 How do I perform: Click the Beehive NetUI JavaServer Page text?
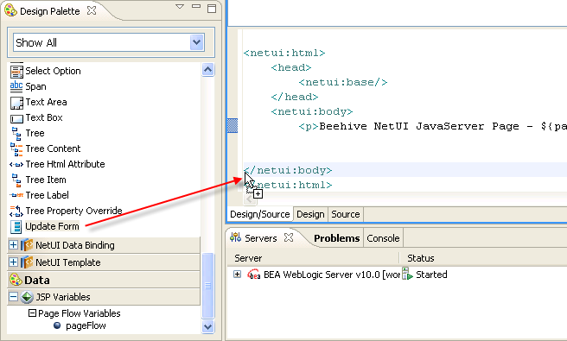click(x=401, y=126)
